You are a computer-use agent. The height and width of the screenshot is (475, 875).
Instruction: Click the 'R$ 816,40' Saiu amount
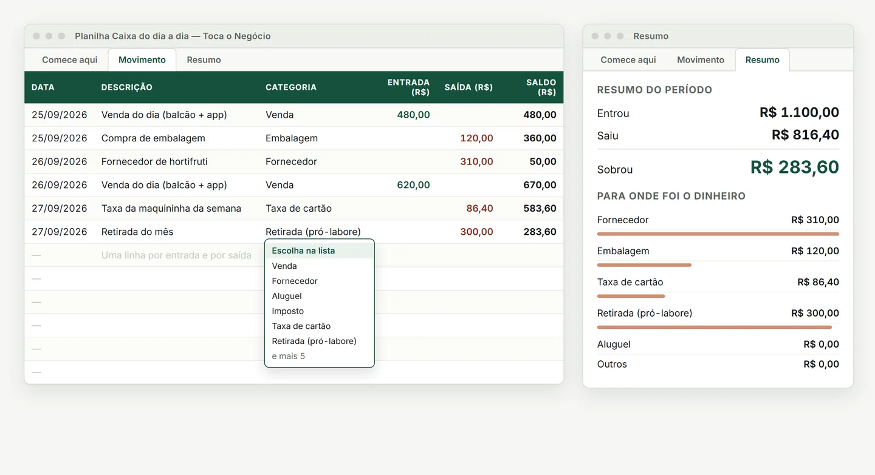tap(805, 135)
